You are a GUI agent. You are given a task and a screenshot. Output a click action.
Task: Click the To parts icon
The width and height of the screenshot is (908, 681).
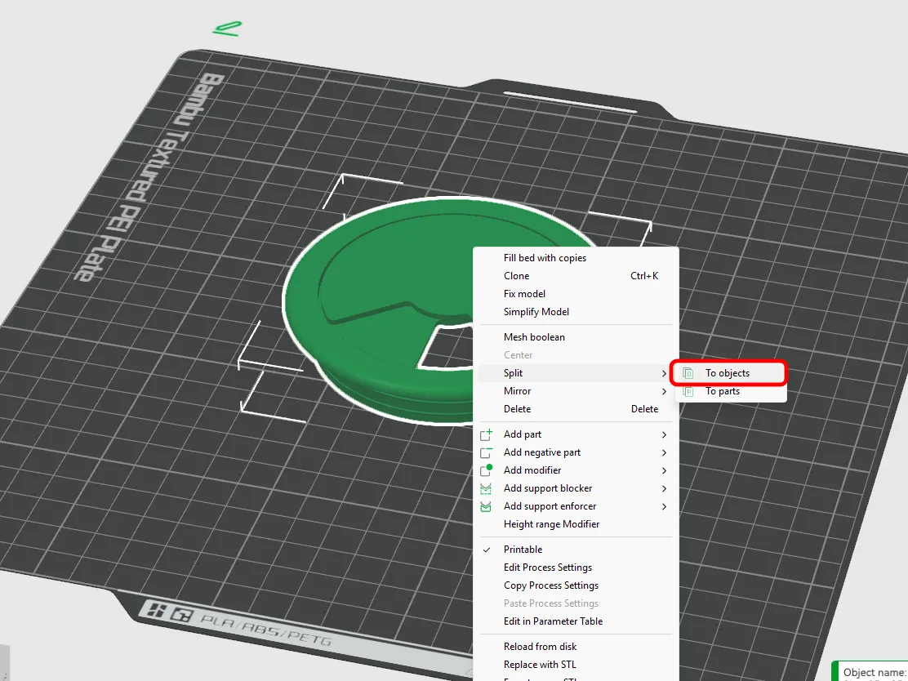(x=688, y=391)
